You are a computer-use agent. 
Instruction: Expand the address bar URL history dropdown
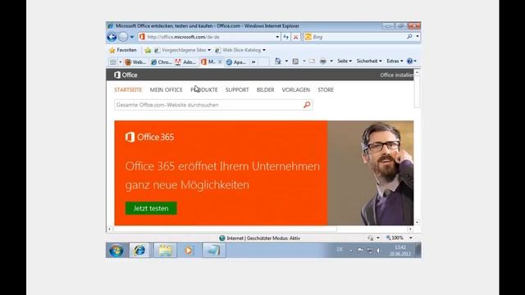tap(277, 37)
